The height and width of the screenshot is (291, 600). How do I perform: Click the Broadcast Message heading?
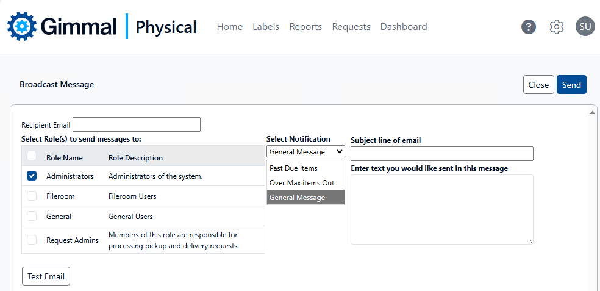[57, 84]
